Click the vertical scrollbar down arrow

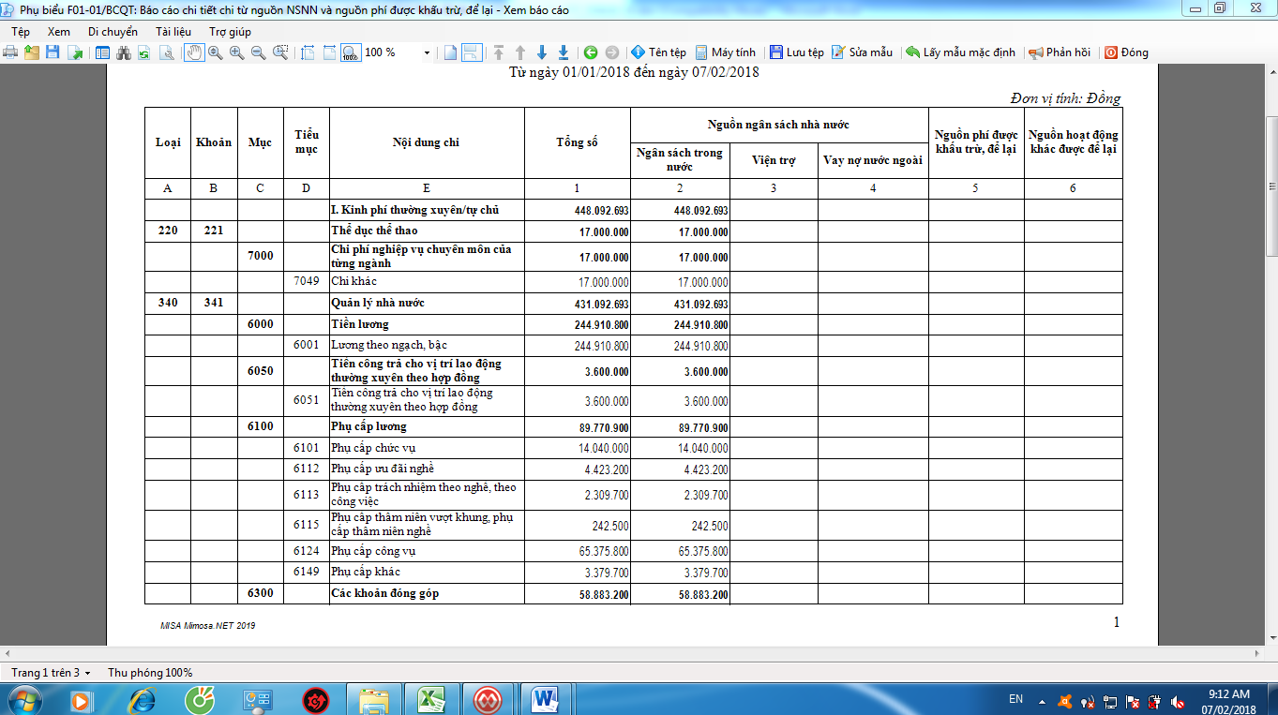[x=1271, y=637]
